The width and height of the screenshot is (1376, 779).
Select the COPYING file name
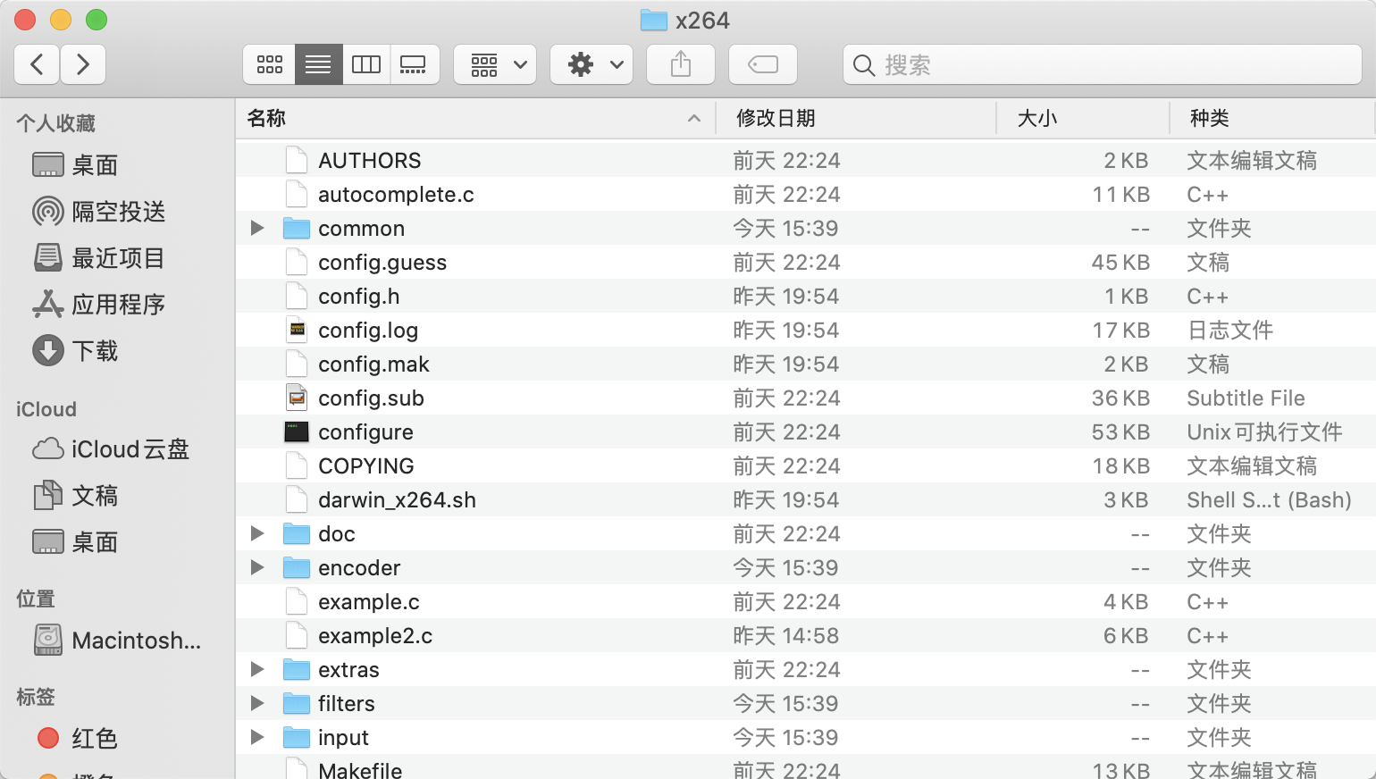coord(366,466)
